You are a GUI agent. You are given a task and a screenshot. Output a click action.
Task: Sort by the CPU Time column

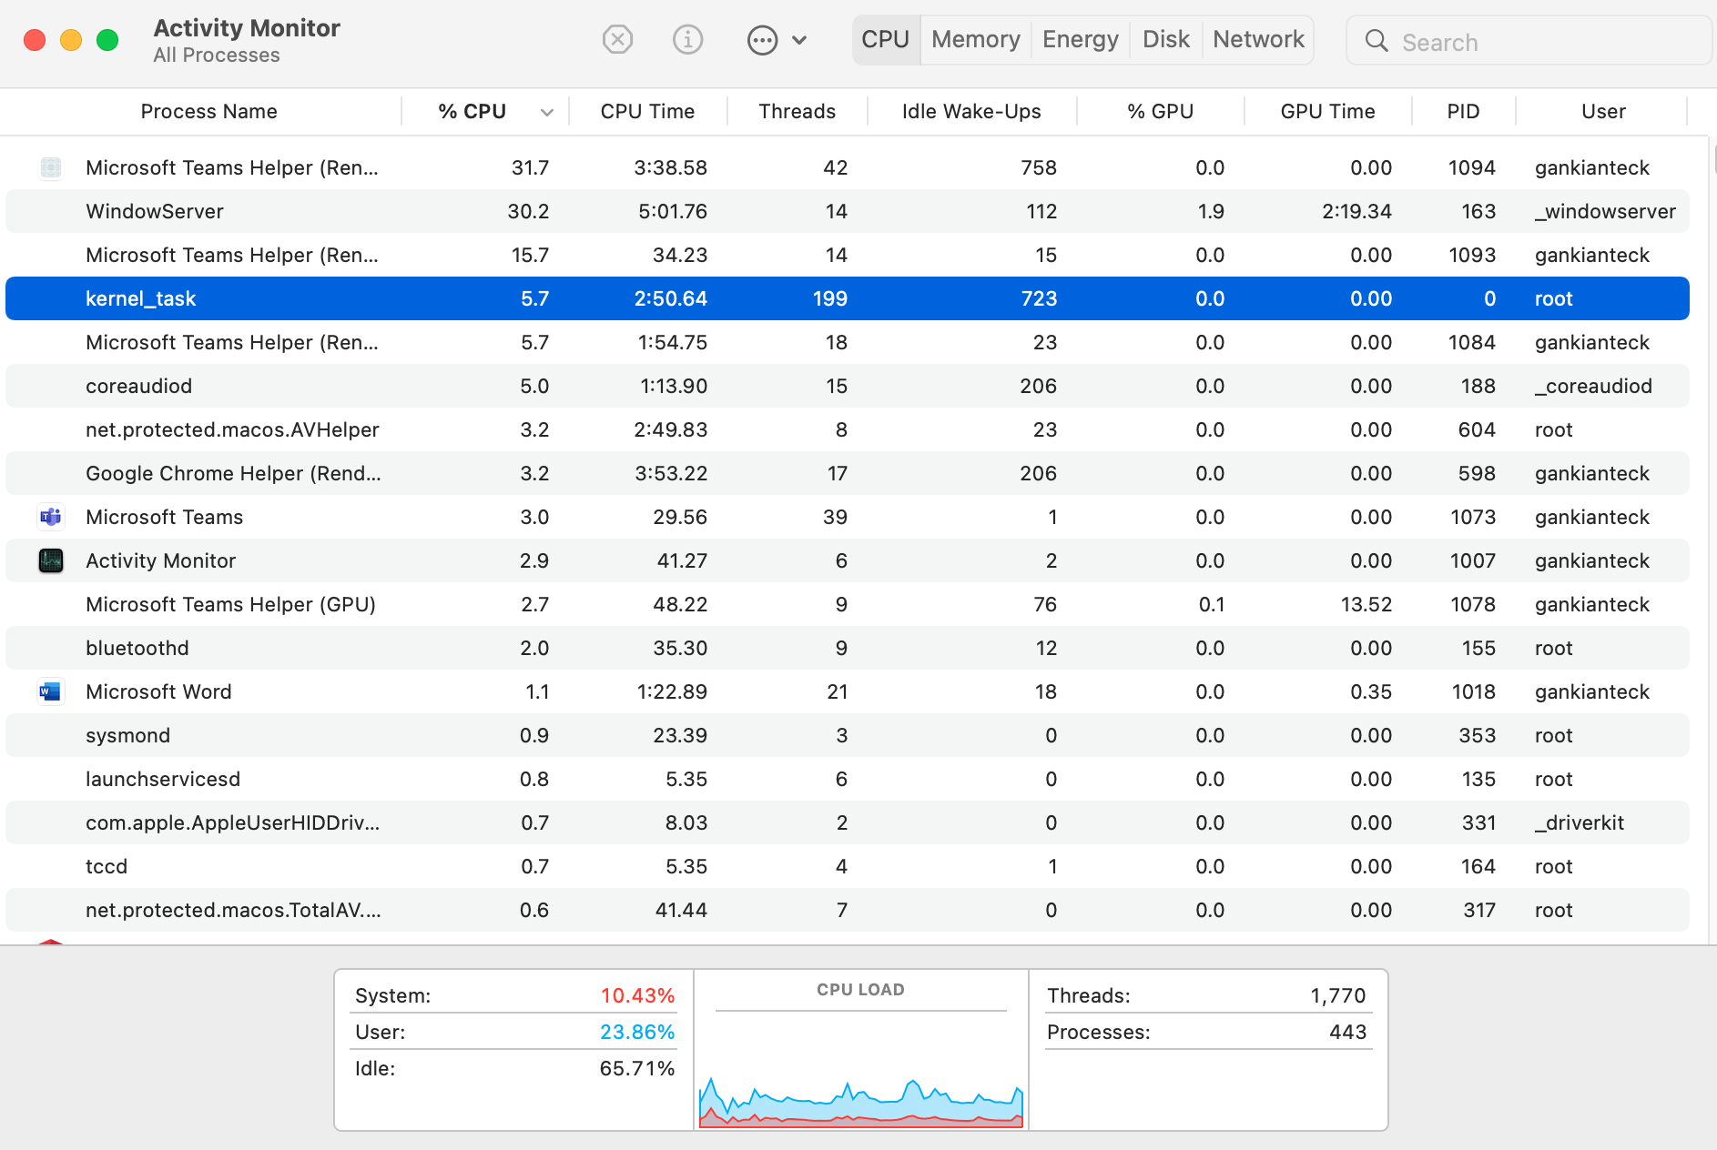click(x=647, y=111)
